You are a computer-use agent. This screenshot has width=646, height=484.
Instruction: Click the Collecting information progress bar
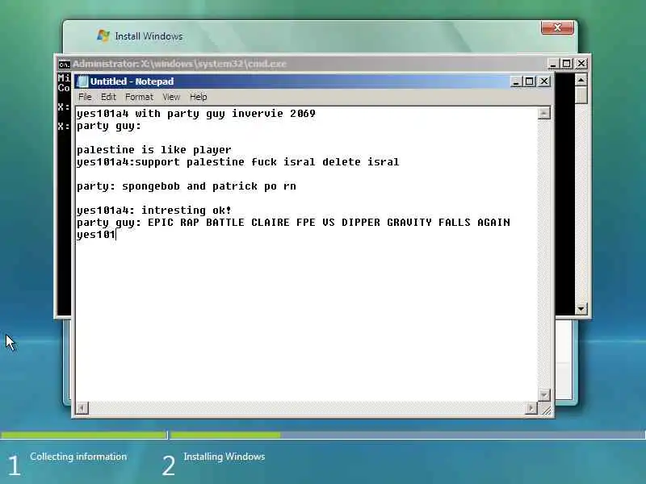[84, 435]
